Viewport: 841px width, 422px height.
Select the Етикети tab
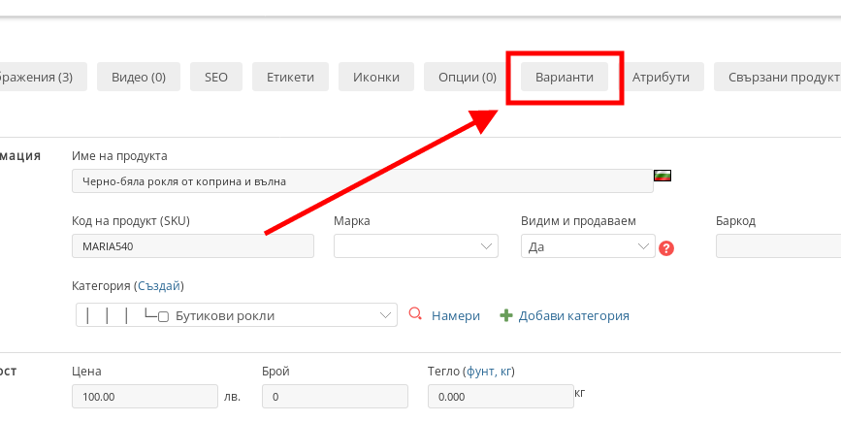point(290,77)
